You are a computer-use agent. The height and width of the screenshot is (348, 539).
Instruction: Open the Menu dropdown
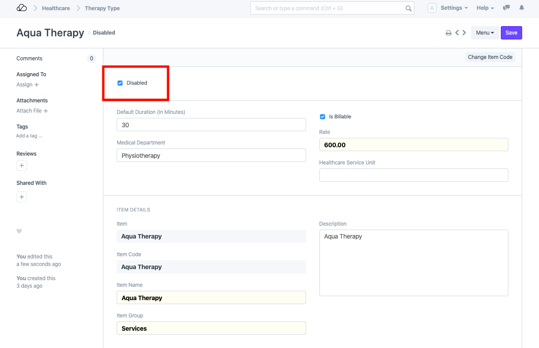pyautogui.click(x=484, y=33)
